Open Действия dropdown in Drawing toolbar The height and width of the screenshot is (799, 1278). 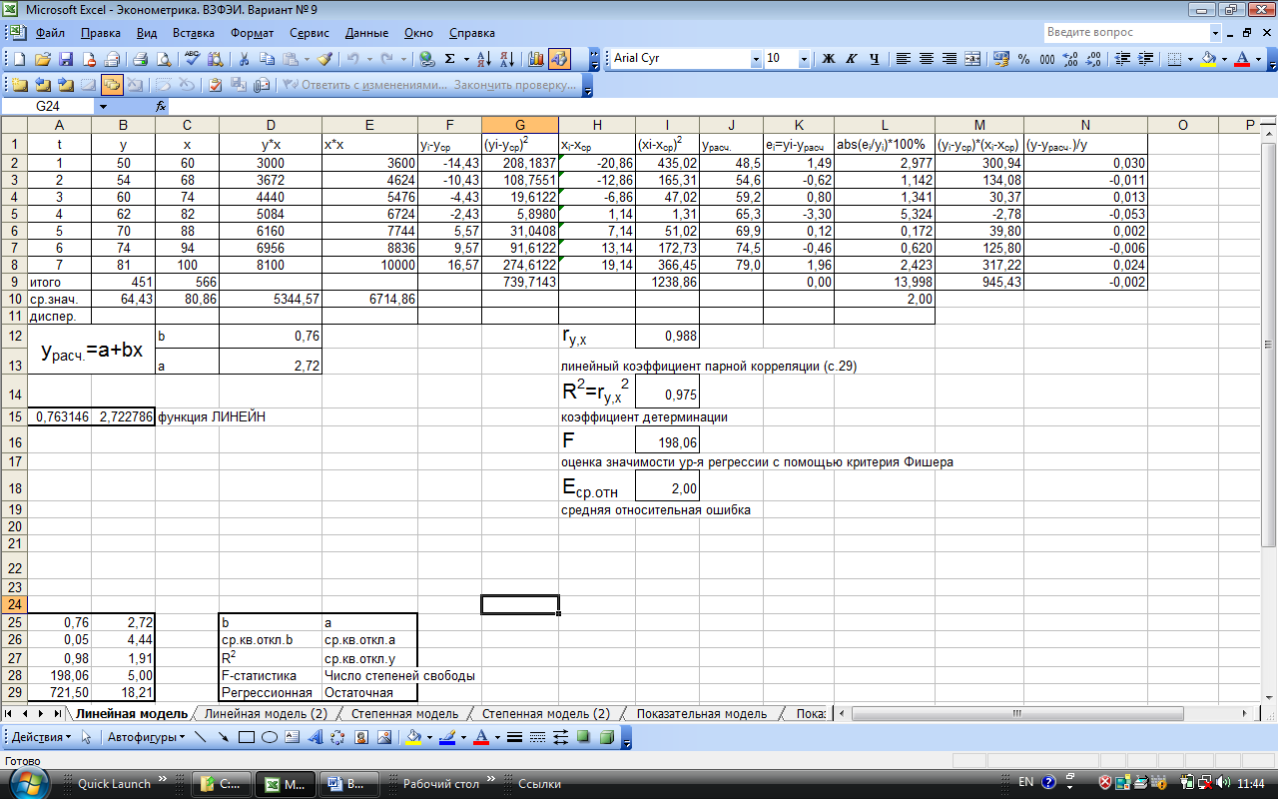pos(40,738)
